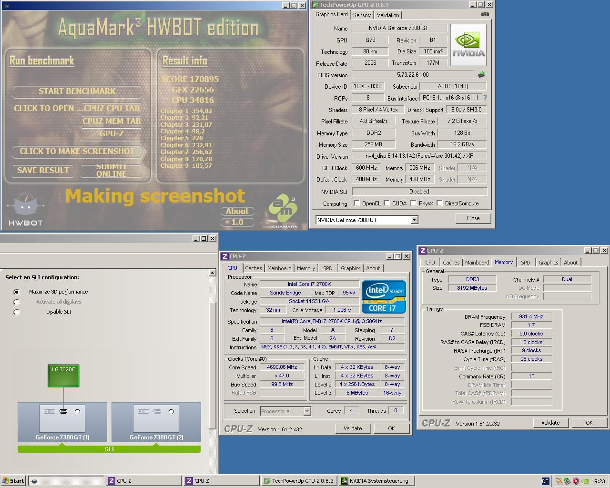Click the security shield alert tray icon
Viewport: 610px width, 488px height.
[576, 481]
